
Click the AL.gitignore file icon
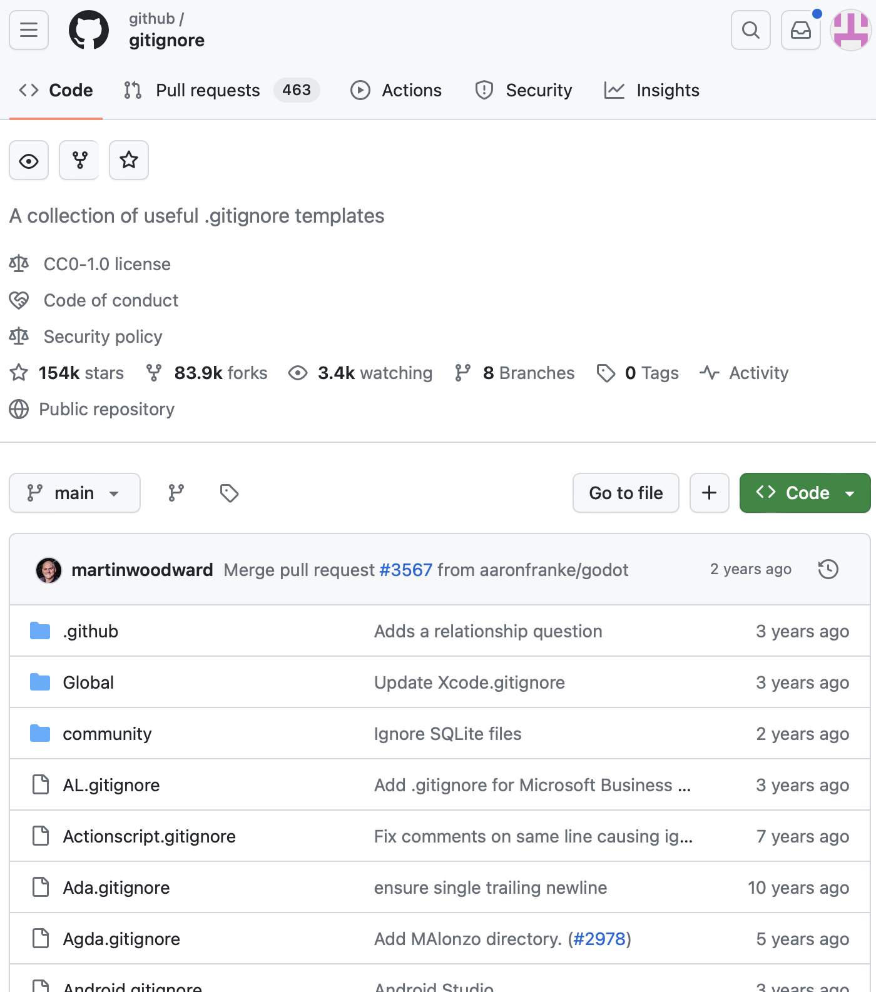40,784
